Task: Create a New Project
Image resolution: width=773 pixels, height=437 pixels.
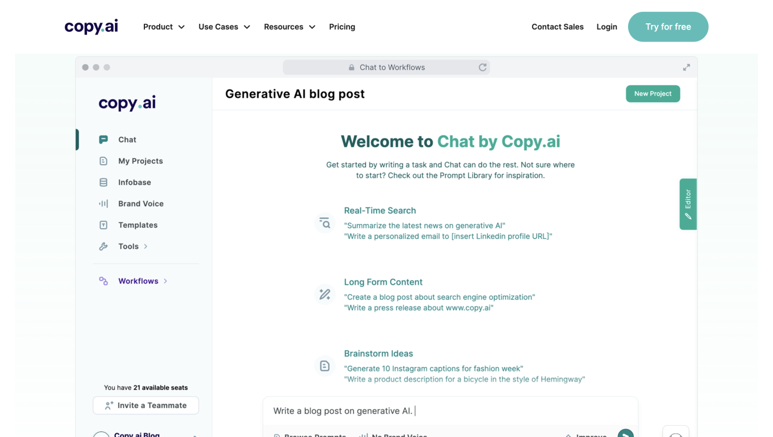Action: (x=653, y=94)
